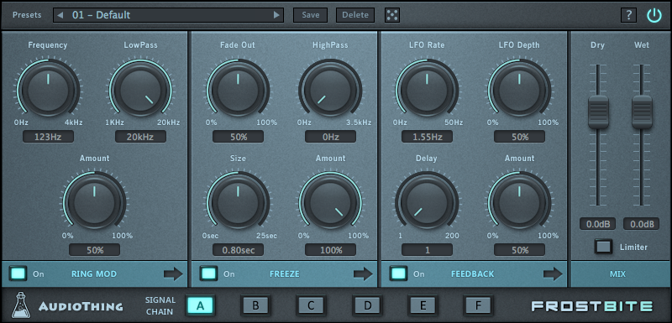Screen dimensions: 672x323
Task: Save the current preset
Action: coord(310,15)
